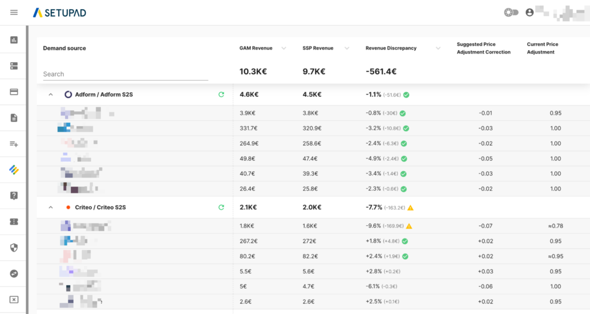Open the bar chart dashboard sidebar icon
This screenshot has height=314, width=590.
14,40
